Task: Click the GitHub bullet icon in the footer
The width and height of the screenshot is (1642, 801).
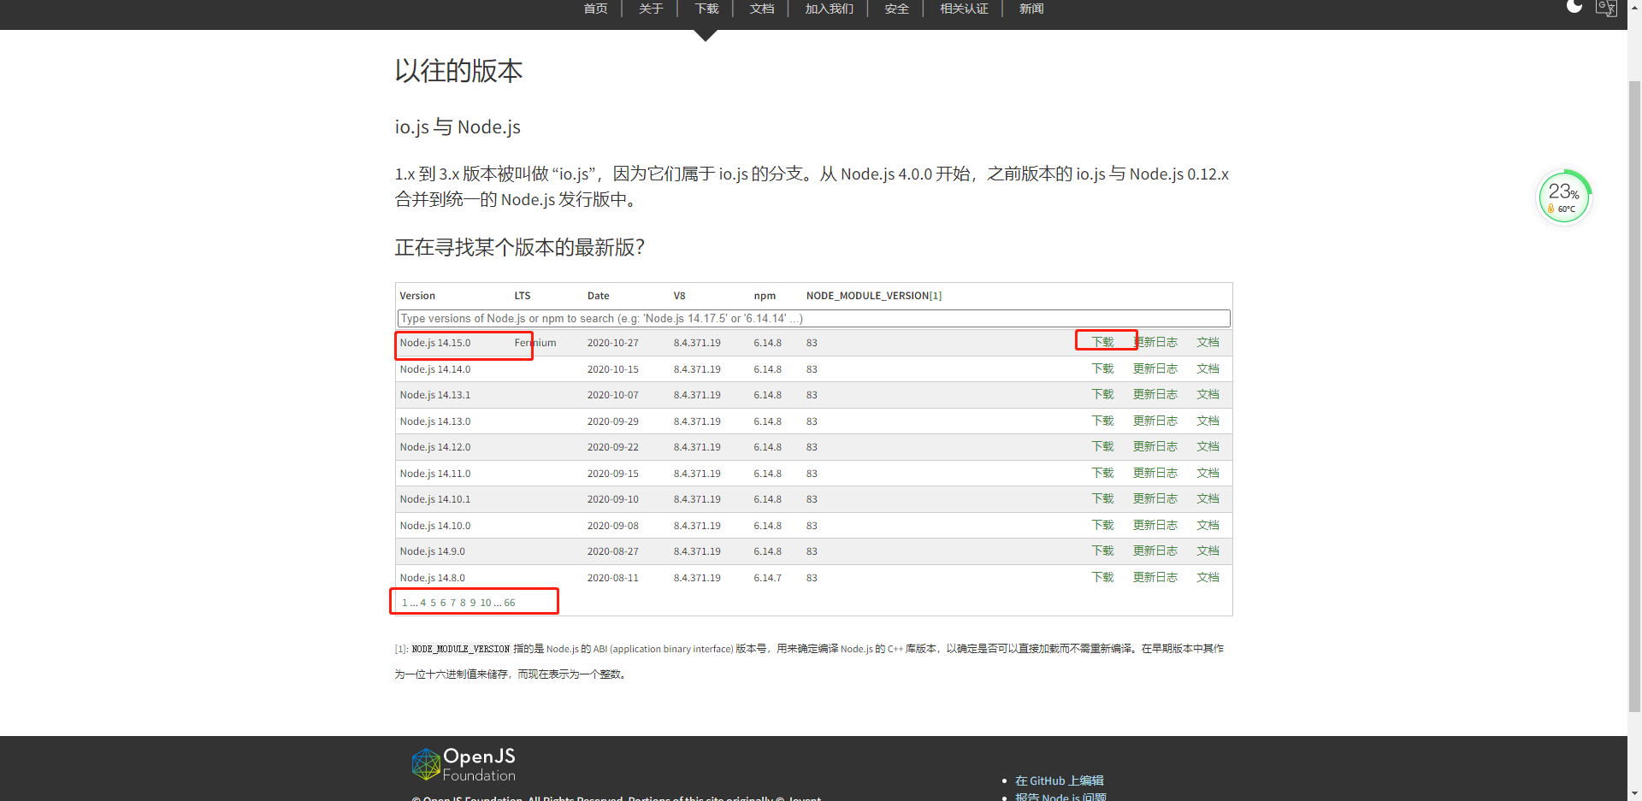Action: coord(1004,780)
